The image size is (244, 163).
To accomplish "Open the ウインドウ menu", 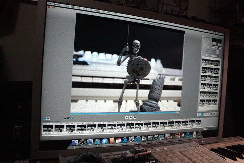I will 106,12.
